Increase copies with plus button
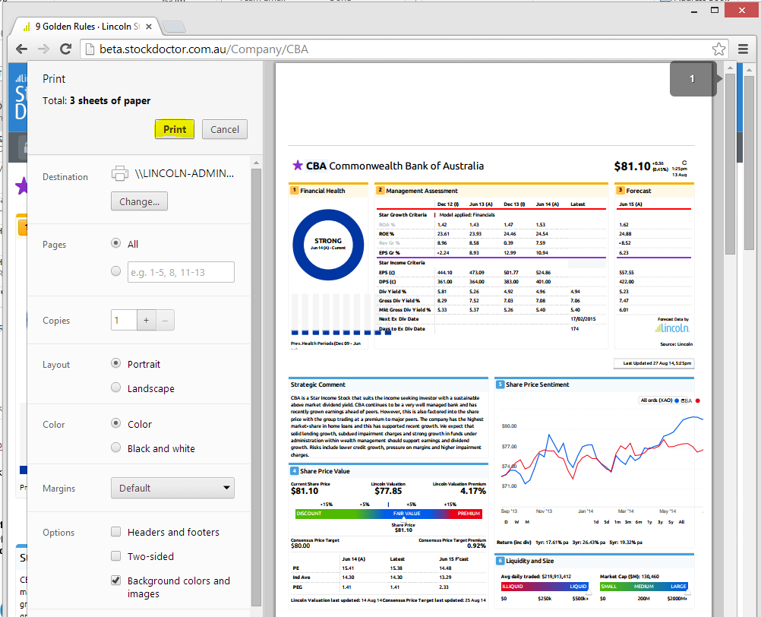 (146, 320)
